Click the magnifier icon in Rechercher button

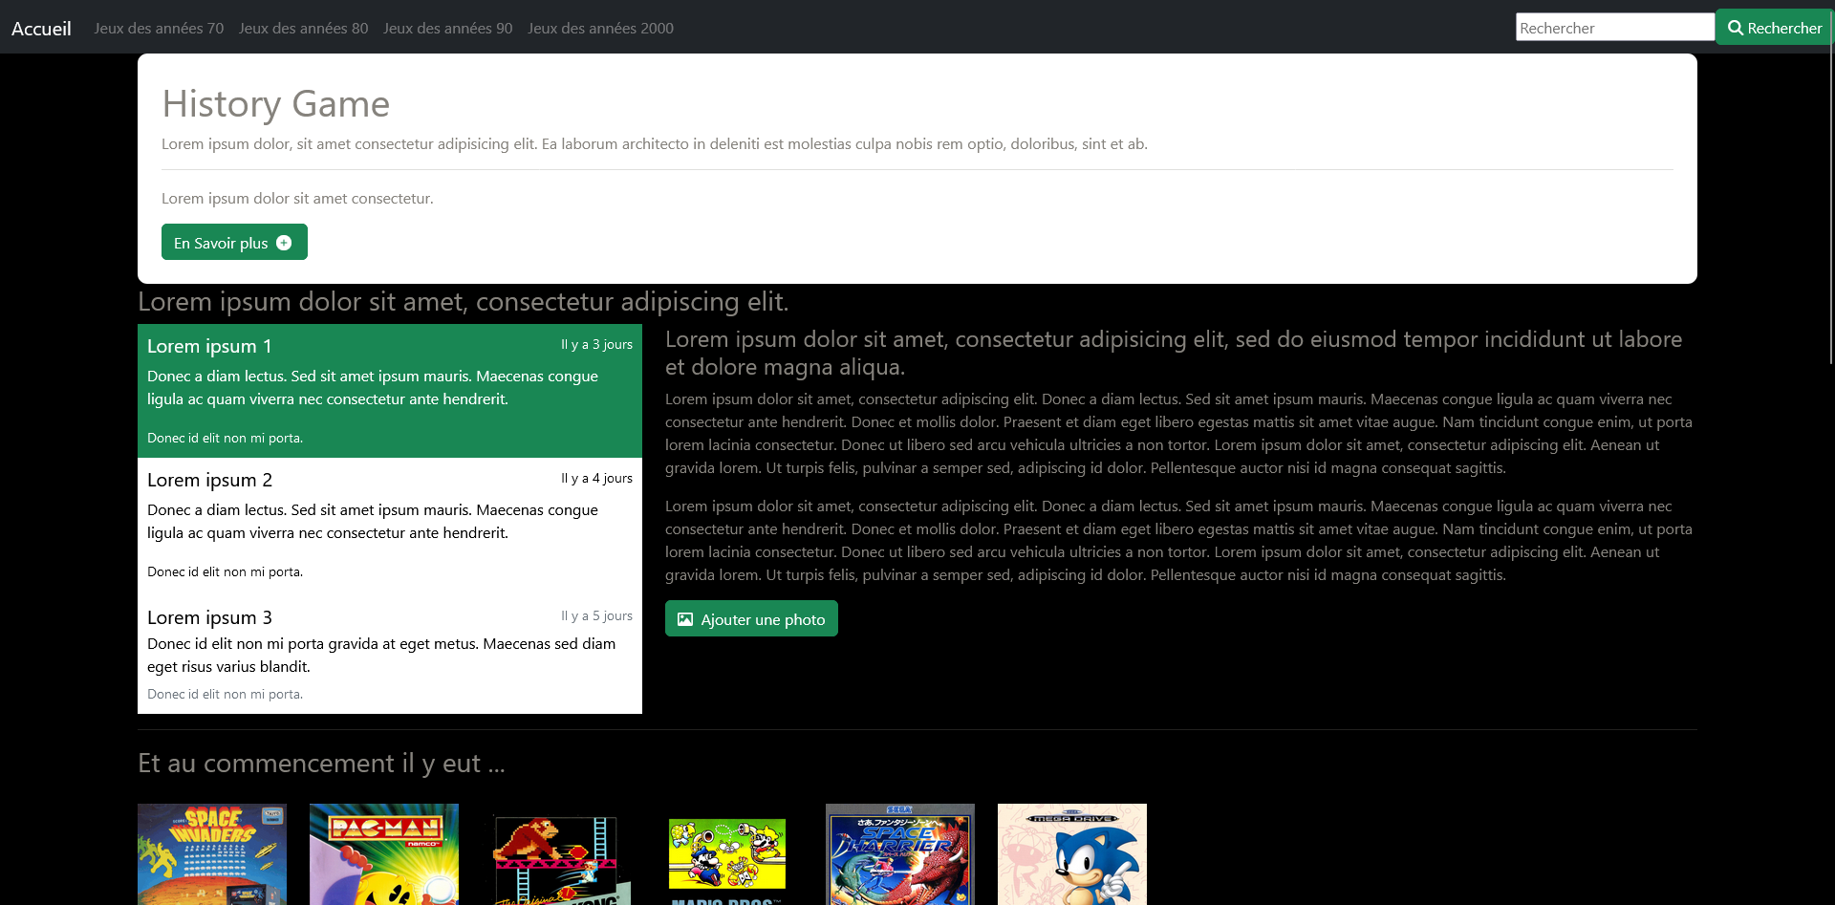pos(1736,28)
